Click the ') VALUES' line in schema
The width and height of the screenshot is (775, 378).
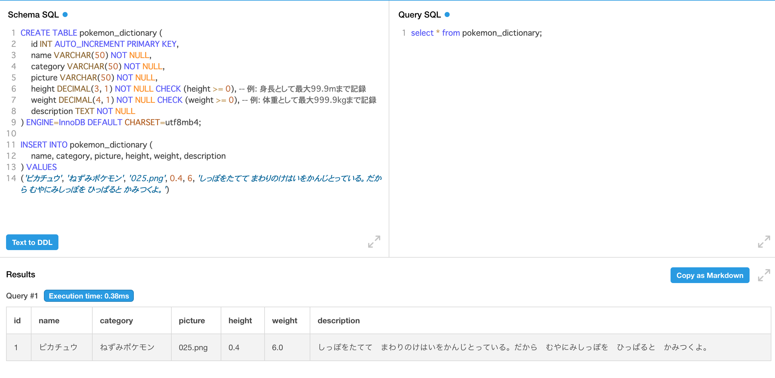tap(38, 167)
